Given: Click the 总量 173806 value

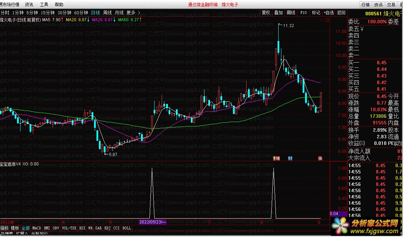Looking at the screenshot, I should [378, 116].
